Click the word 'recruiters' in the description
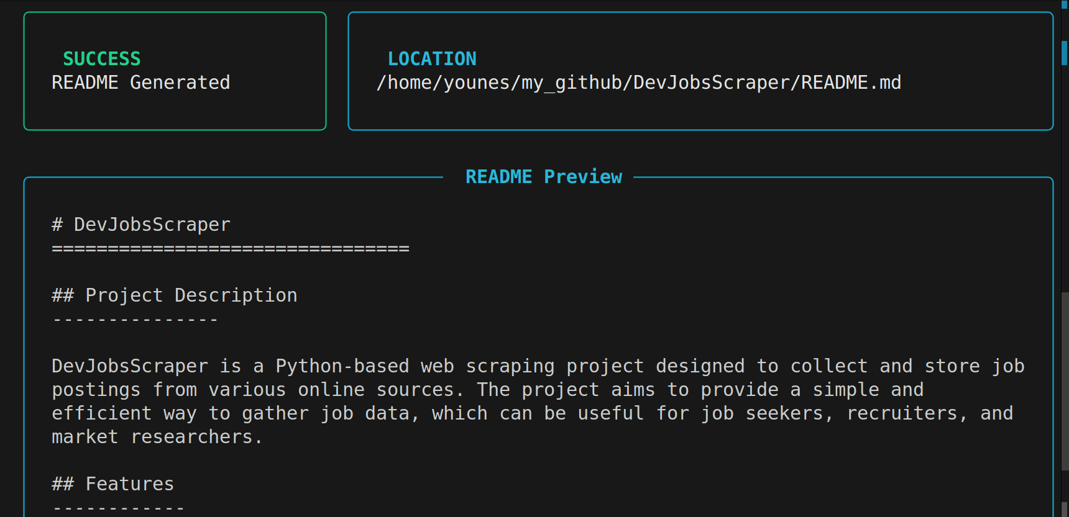 point(902,413)
